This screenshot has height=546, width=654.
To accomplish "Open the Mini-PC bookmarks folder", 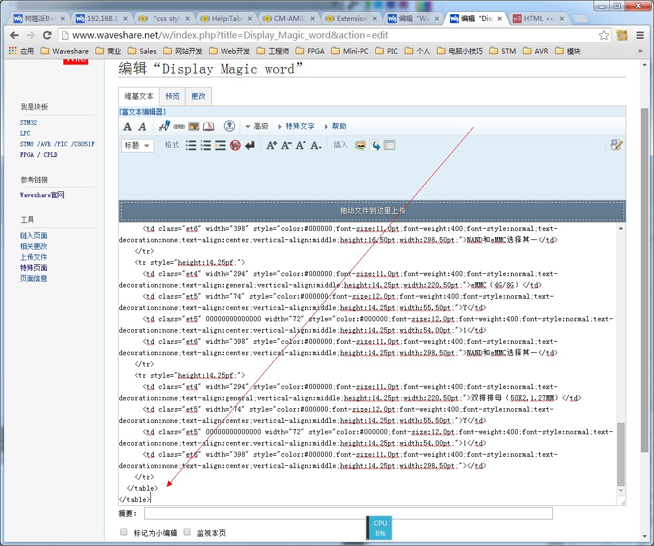I will pyautogui.click(x=350, y=51).
